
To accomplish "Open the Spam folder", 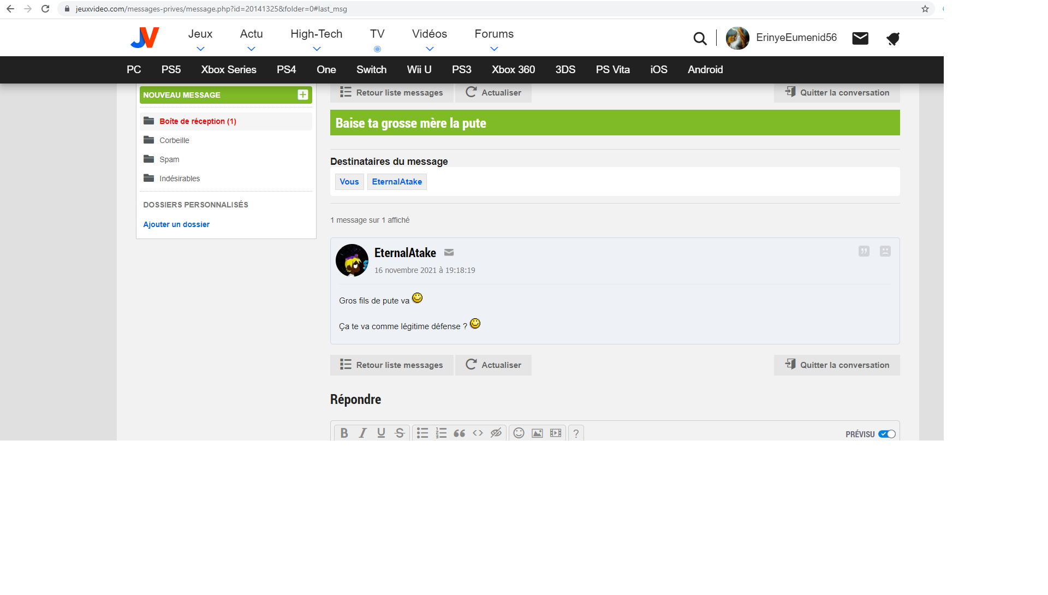I will [x=169, y=159].
